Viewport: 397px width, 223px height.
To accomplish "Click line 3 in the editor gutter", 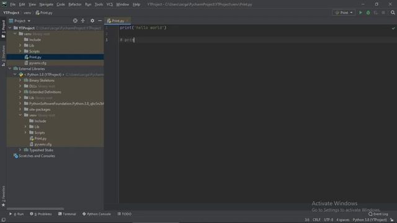I will coord(107,40).
